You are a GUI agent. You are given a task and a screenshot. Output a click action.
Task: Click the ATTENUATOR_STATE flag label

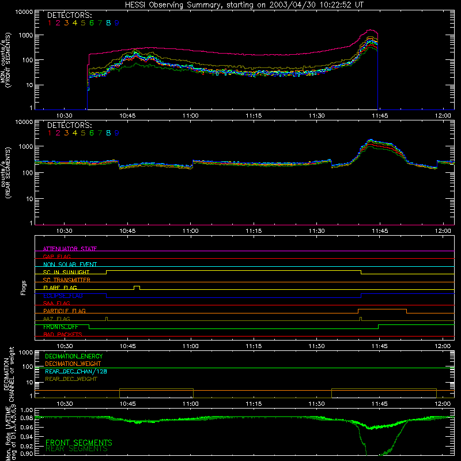click(x=70, y=249)
